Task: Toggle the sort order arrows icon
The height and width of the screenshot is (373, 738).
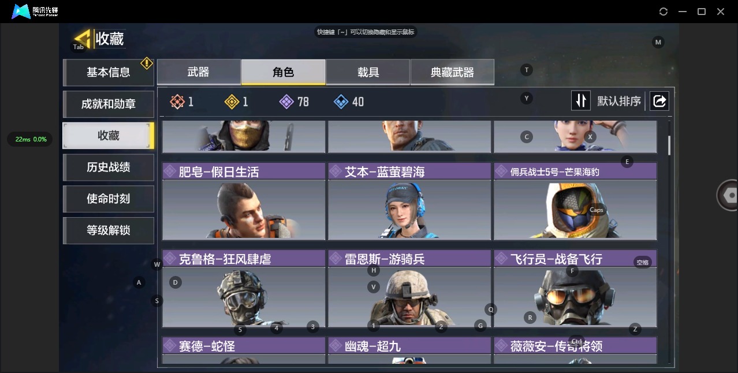Action: pos(580,101)
